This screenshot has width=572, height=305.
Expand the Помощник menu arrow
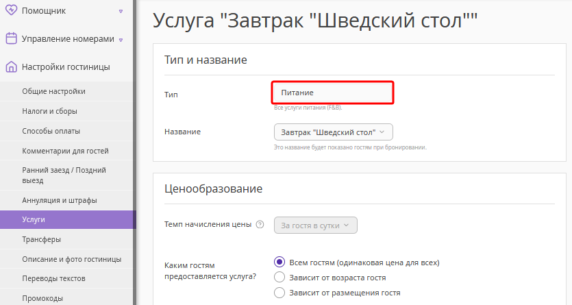tap(121, 12)
